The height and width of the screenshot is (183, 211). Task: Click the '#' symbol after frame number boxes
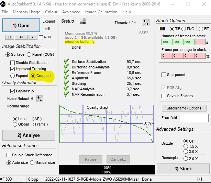pos(207,43)
